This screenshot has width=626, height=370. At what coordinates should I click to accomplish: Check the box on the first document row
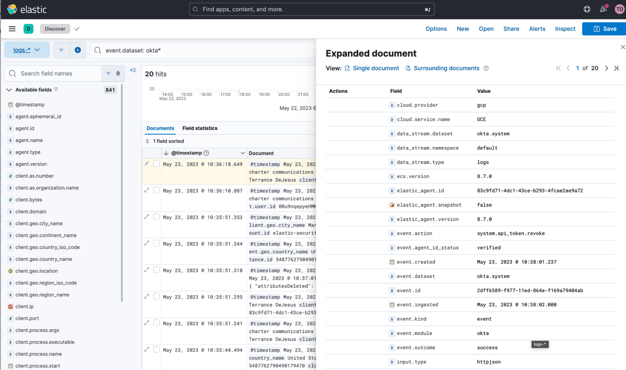[x=156, y=163]
